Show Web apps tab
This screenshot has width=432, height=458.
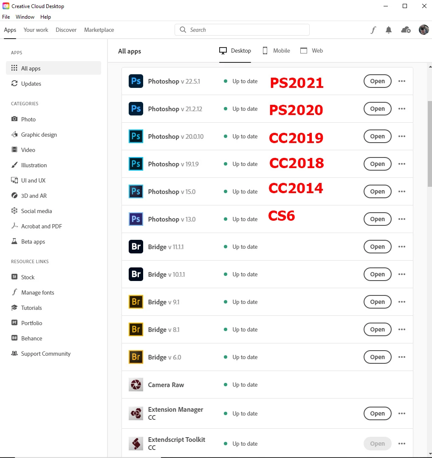[x=312, y=51]
